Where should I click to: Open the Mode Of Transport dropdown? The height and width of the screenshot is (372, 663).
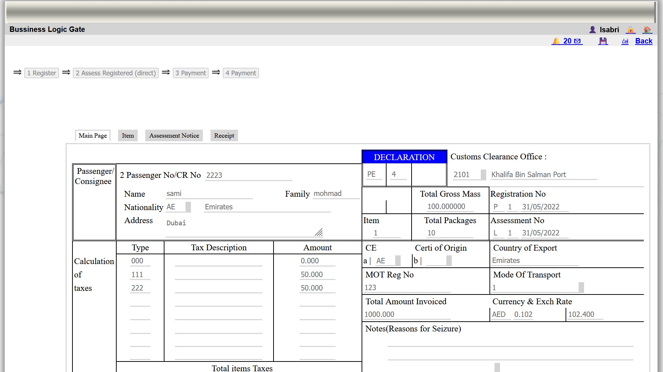(x=581, y=288)
